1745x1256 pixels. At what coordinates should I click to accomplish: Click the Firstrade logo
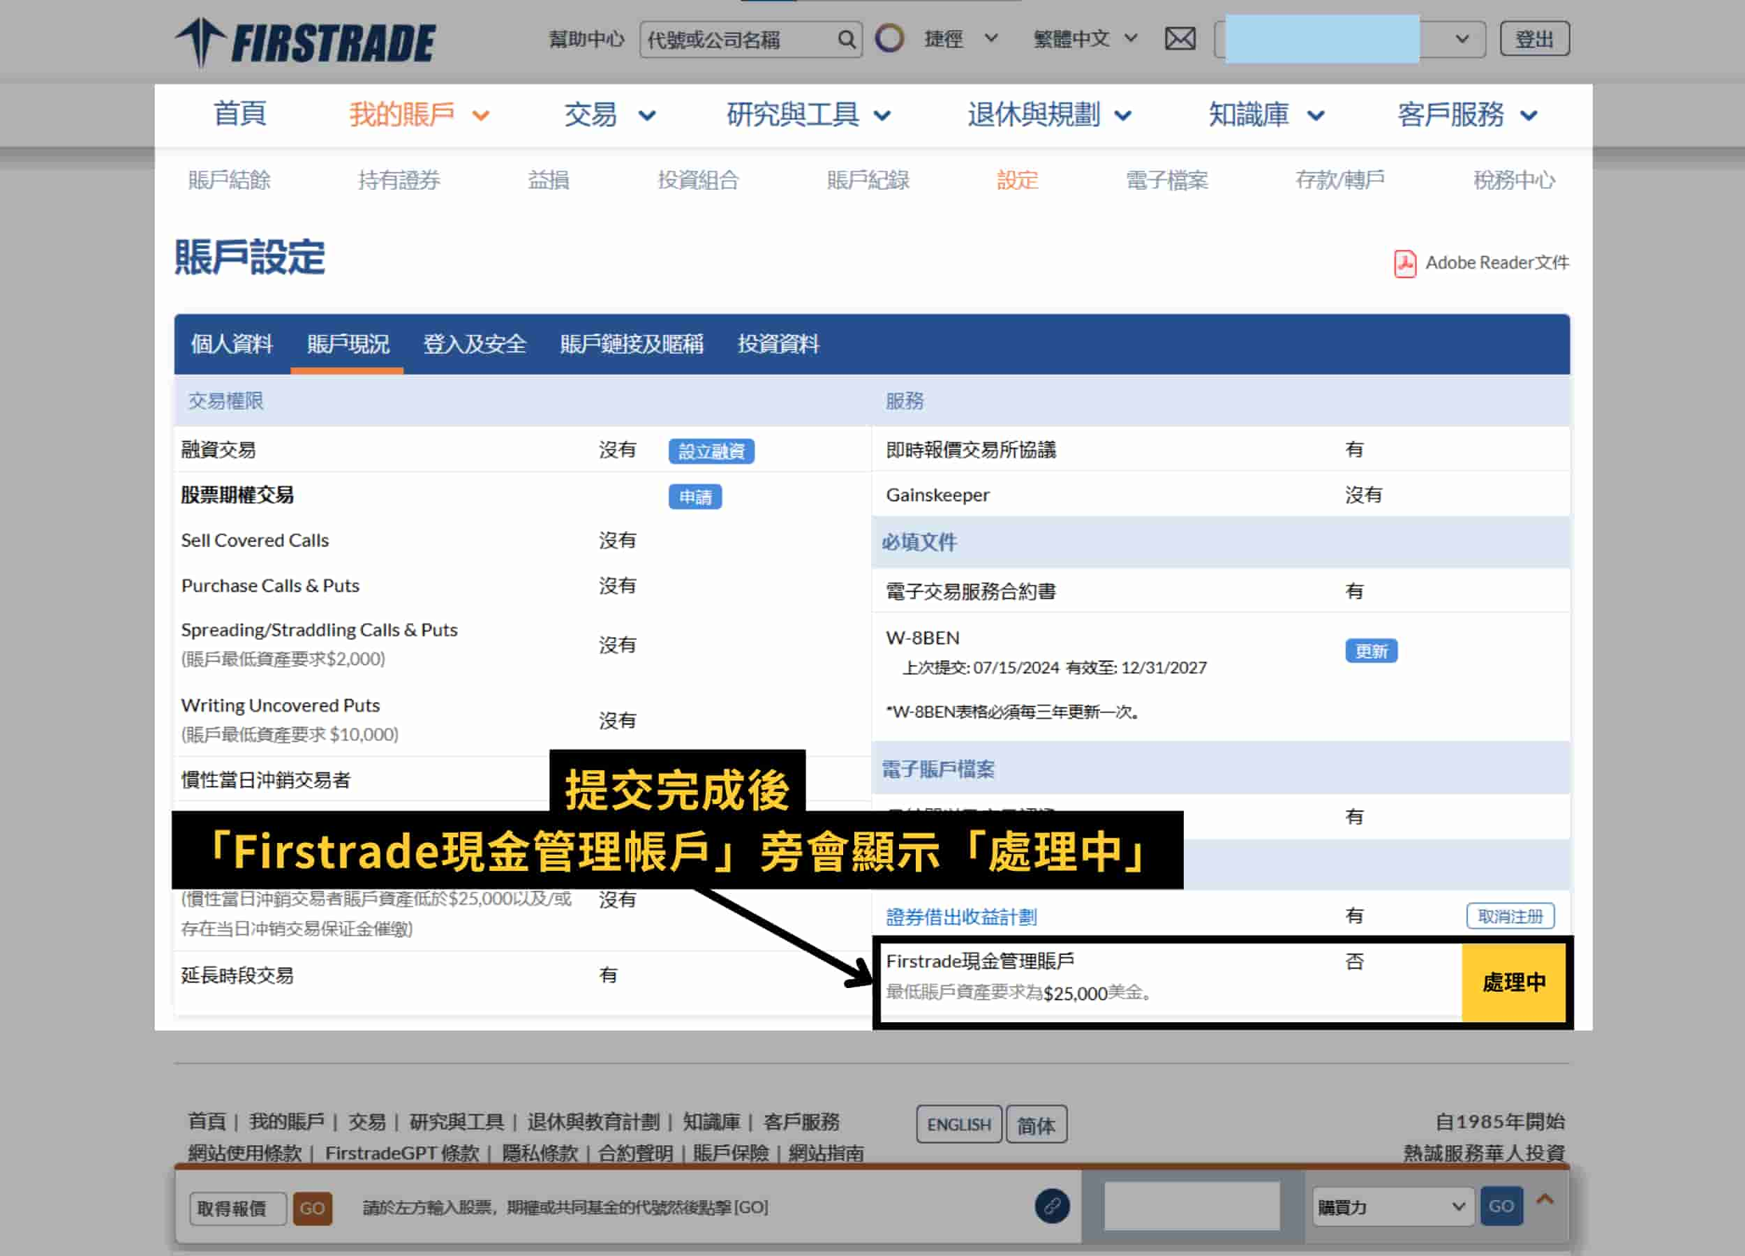pyautogui.click(x=306, y=42)
